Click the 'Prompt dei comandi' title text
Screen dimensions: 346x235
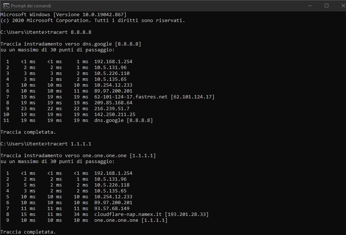(31, 6)
